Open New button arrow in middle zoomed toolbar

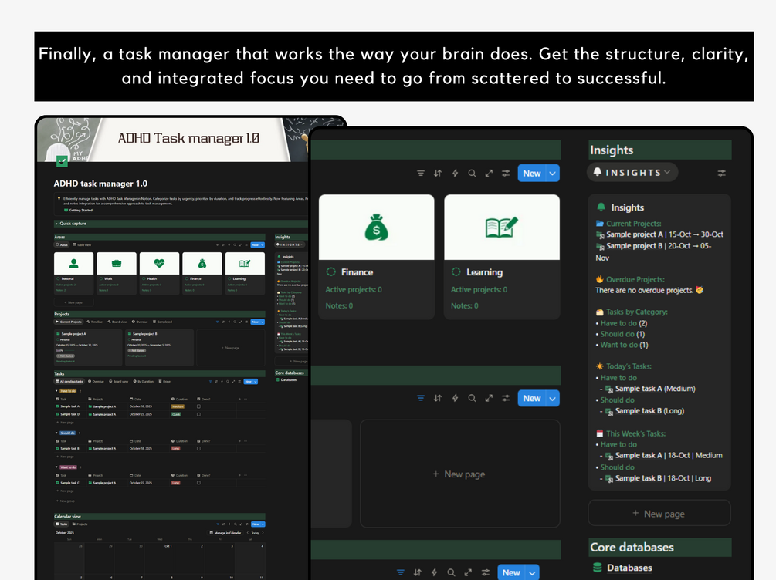pyautogui.click(x=552, y=398)
